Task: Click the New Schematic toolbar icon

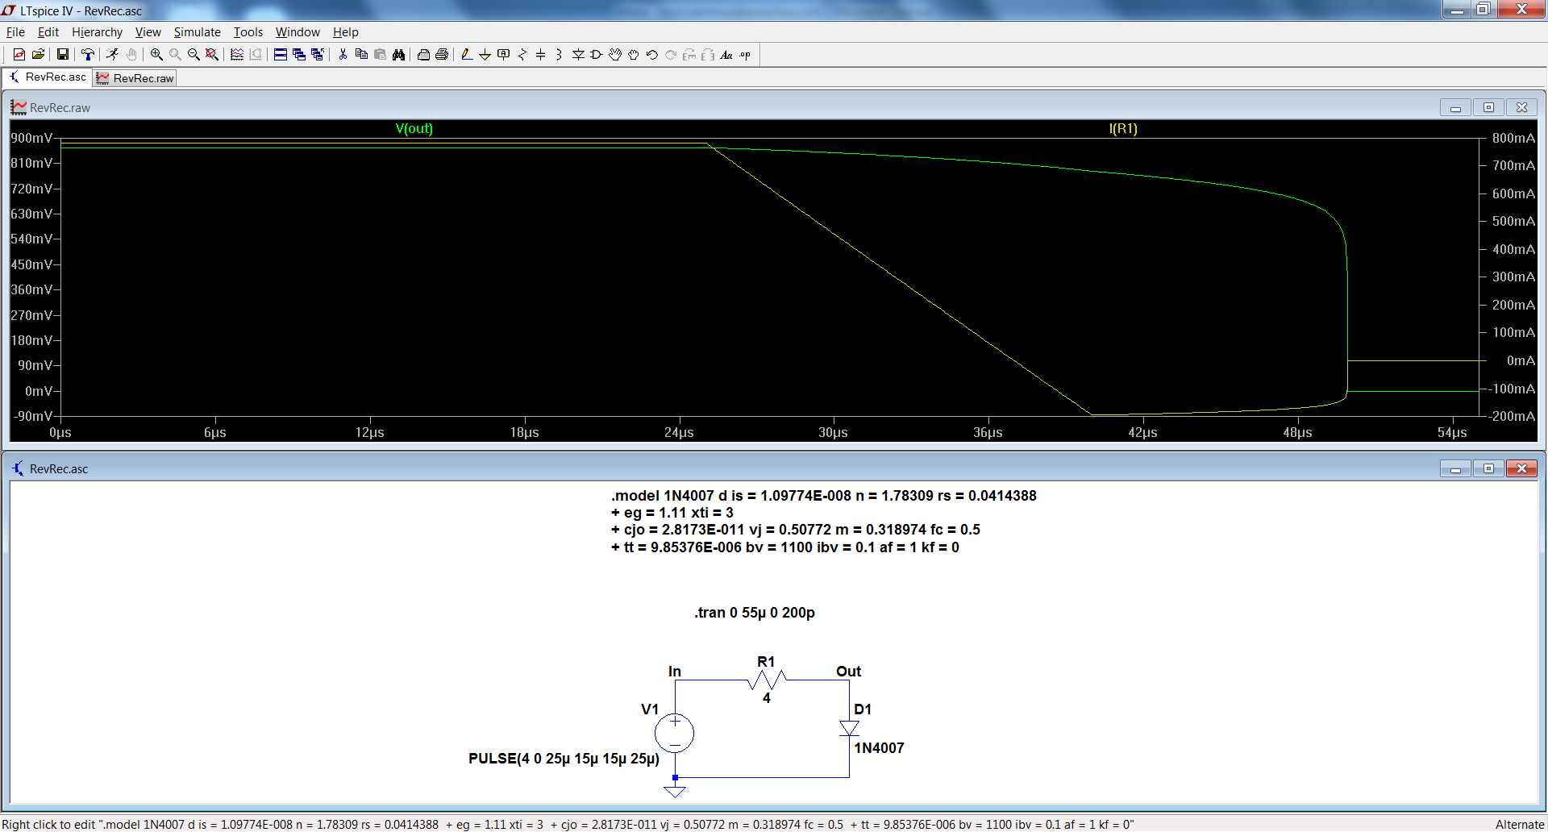Action: pyautogui.click(x=19, y=55)
